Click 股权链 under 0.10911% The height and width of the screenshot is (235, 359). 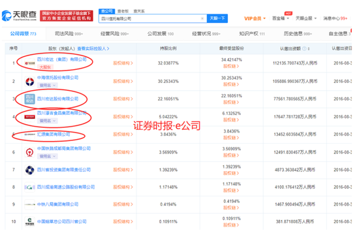click(231, 225)
